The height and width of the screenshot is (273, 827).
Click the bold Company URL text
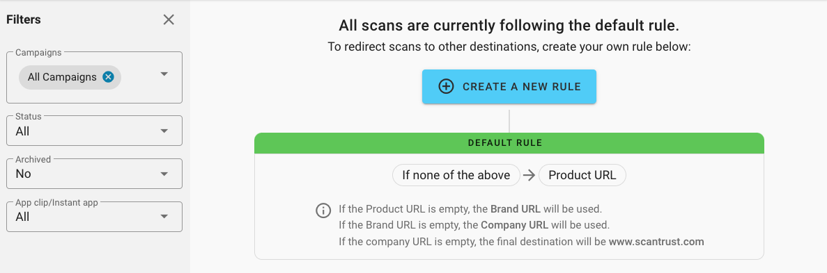click(515, 225)
